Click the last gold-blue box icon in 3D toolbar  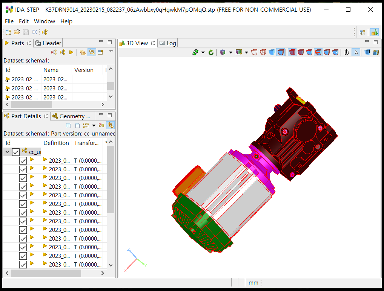point(376,52)
